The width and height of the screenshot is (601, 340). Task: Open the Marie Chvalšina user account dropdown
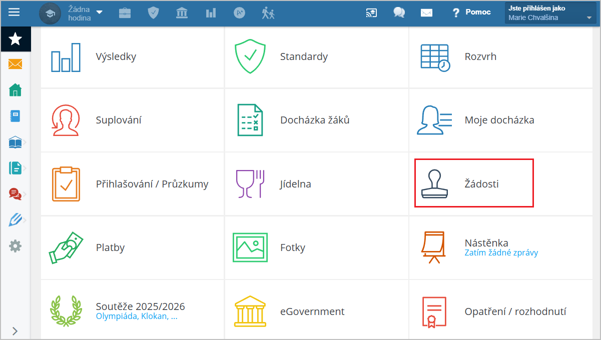coord(550,13)
